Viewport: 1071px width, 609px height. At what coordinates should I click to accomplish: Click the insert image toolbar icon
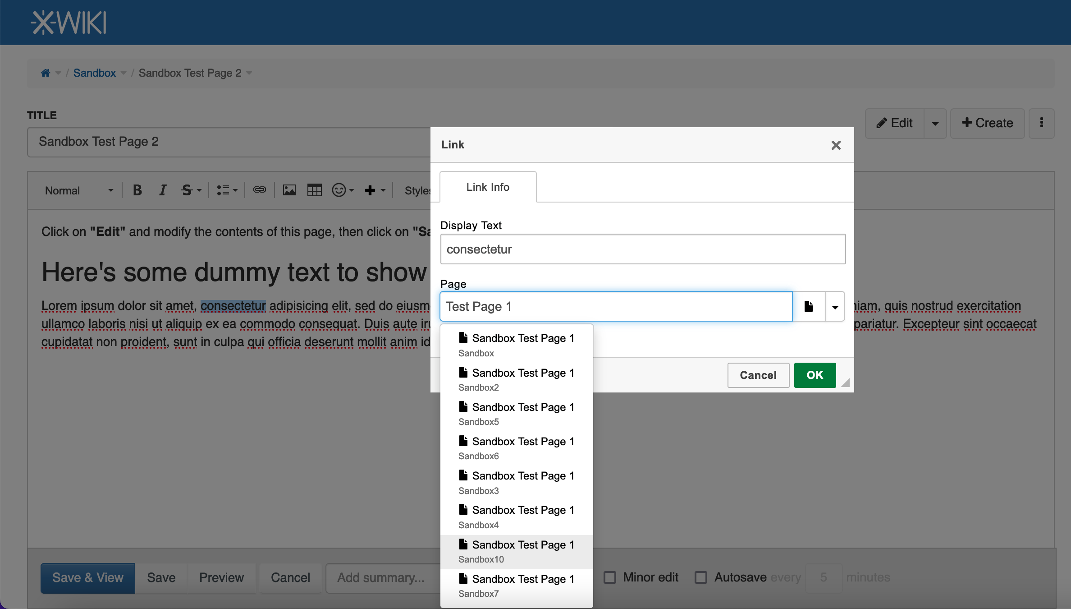click(x=289, y=190)
